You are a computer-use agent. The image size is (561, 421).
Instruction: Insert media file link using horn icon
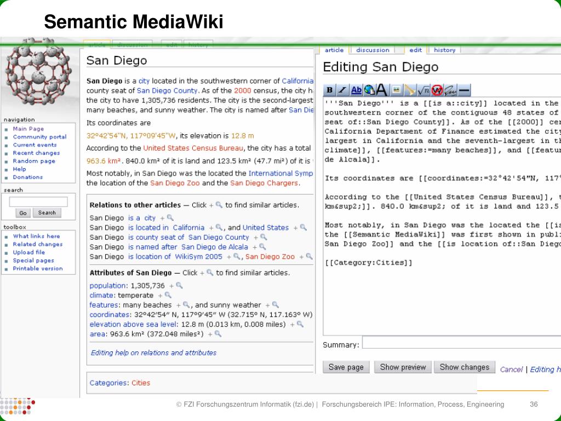tap(410, 90)
